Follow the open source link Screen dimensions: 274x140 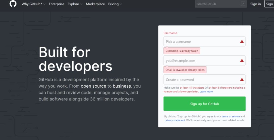pyautogui.click(x=93, y=86)
